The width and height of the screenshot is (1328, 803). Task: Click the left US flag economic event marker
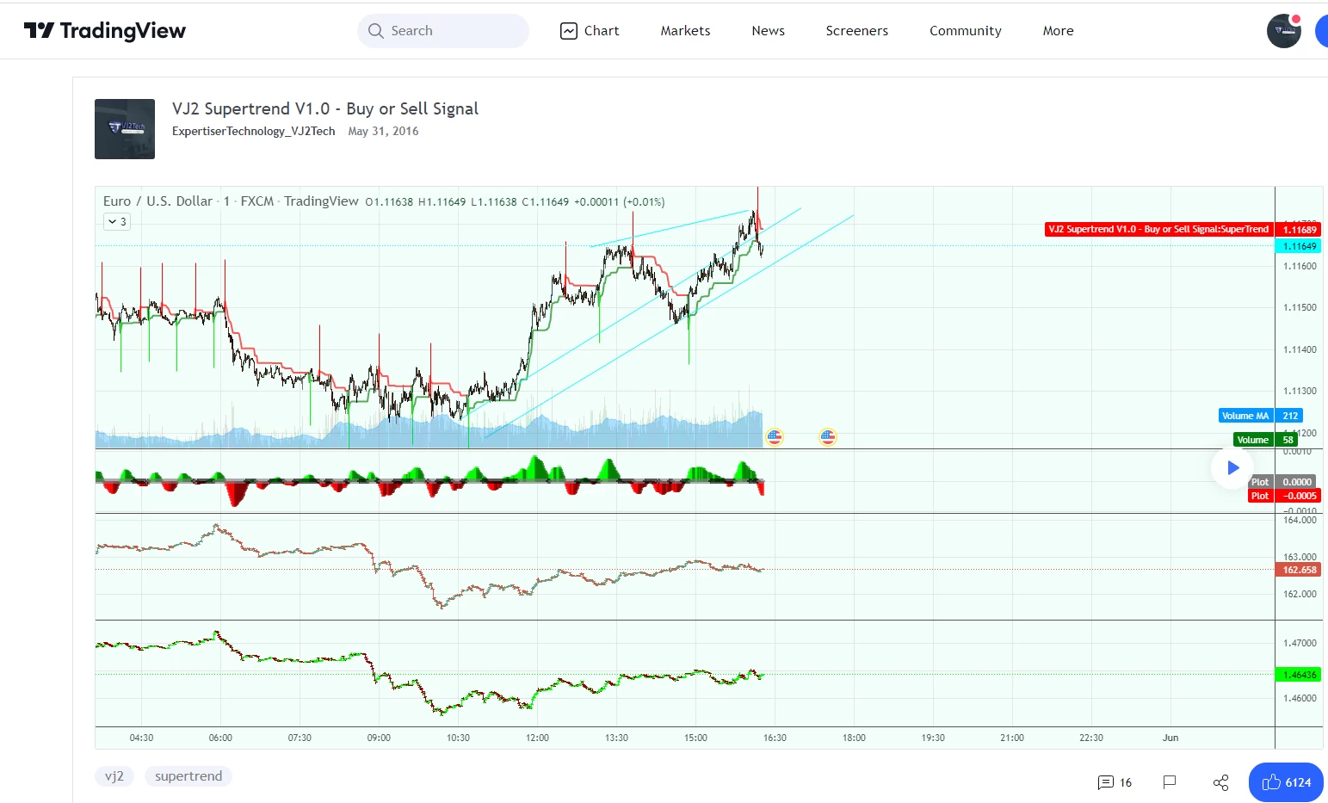pos(774,436)
